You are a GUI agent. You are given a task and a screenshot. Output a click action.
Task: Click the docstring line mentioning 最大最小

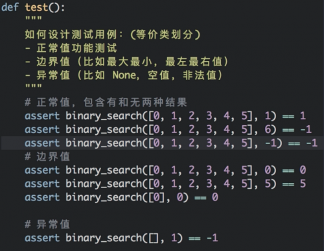126,62
